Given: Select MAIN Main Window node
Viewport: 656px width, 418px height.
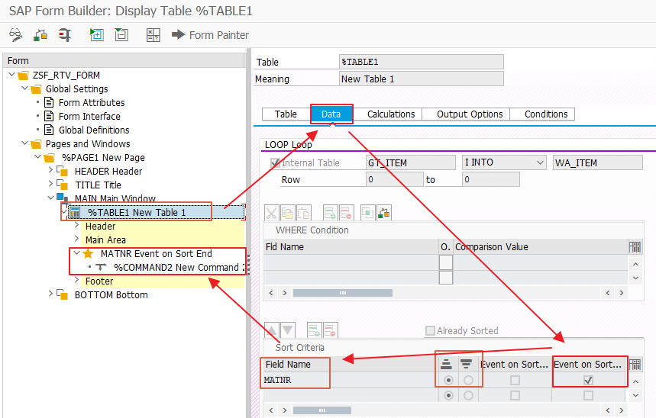Looking at the screenshot, I should (115, 198).
